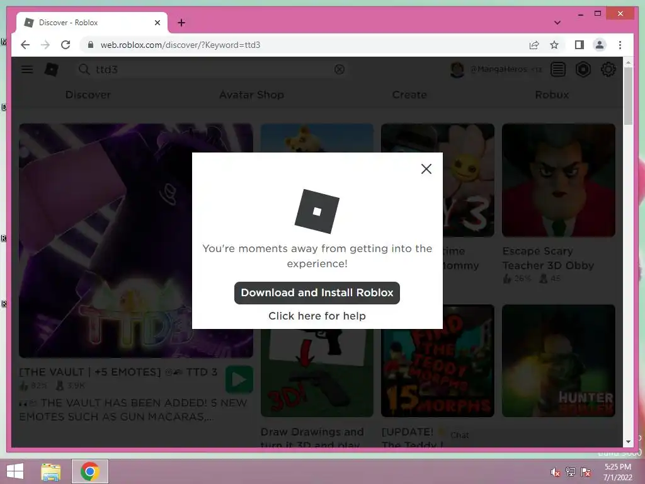Click Download and Install Roblox button

(317, 293)
